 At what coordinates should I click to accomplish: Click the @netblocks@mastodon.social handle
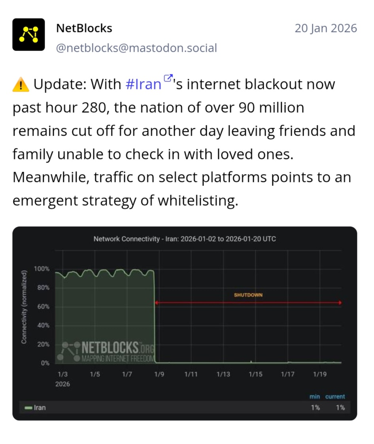point(136,48)
